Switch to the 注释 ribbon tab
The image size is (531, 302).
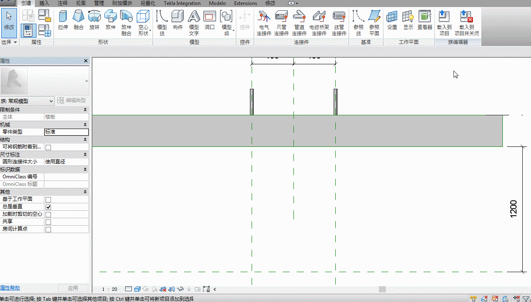(63, 3)
